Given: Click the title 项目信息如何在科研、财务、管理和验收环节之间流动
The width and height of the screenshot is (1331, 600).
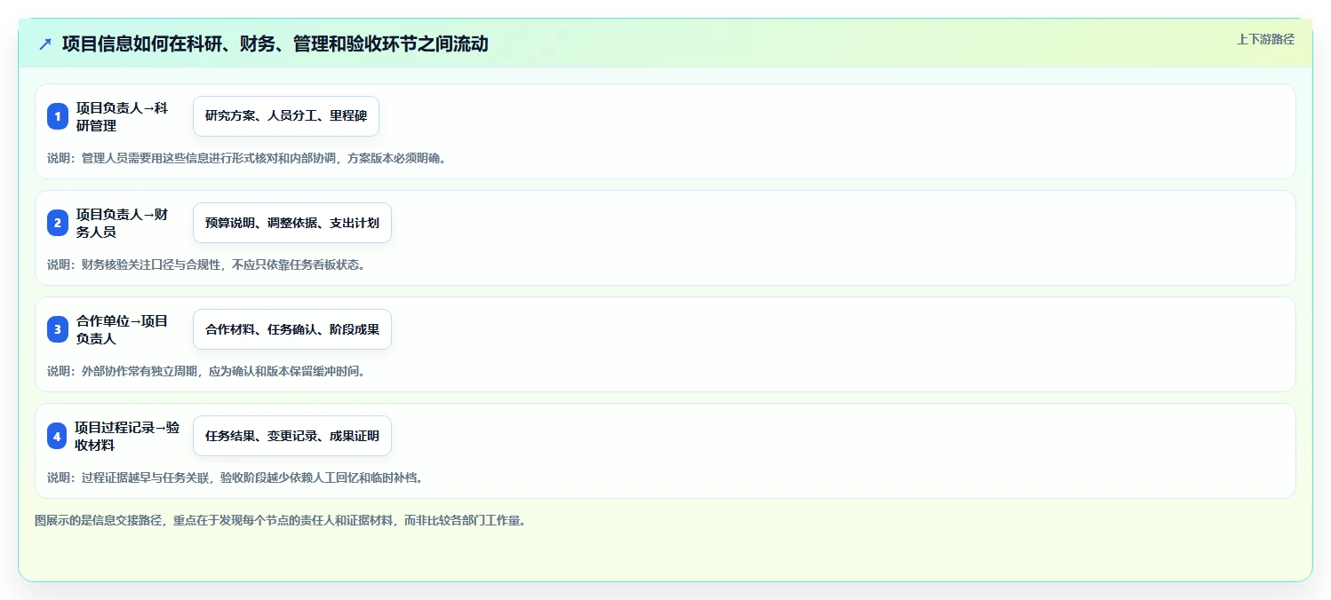Looking at the screenshot, I should click(275, 43).
